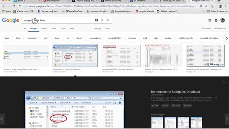
Task: Filter by the windows suggestion chip
Action: [132, 38]
